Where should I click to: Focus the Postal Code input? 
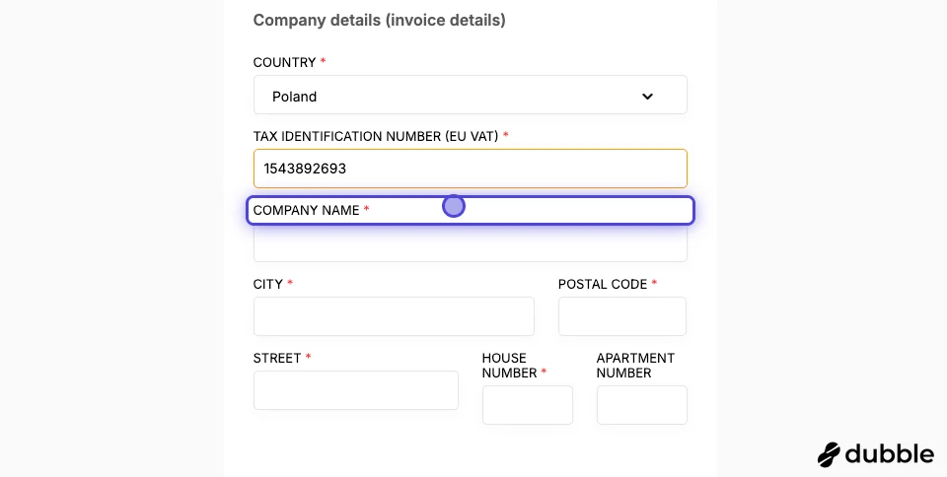click(621, 316)
